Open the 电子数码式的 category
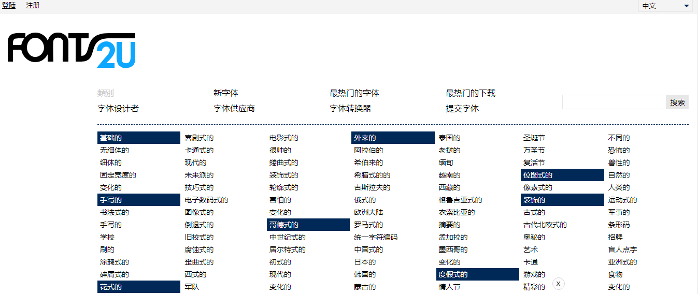The height and width of the screenshot is (294, 698). pyautogui.click(x=206, y=200)
